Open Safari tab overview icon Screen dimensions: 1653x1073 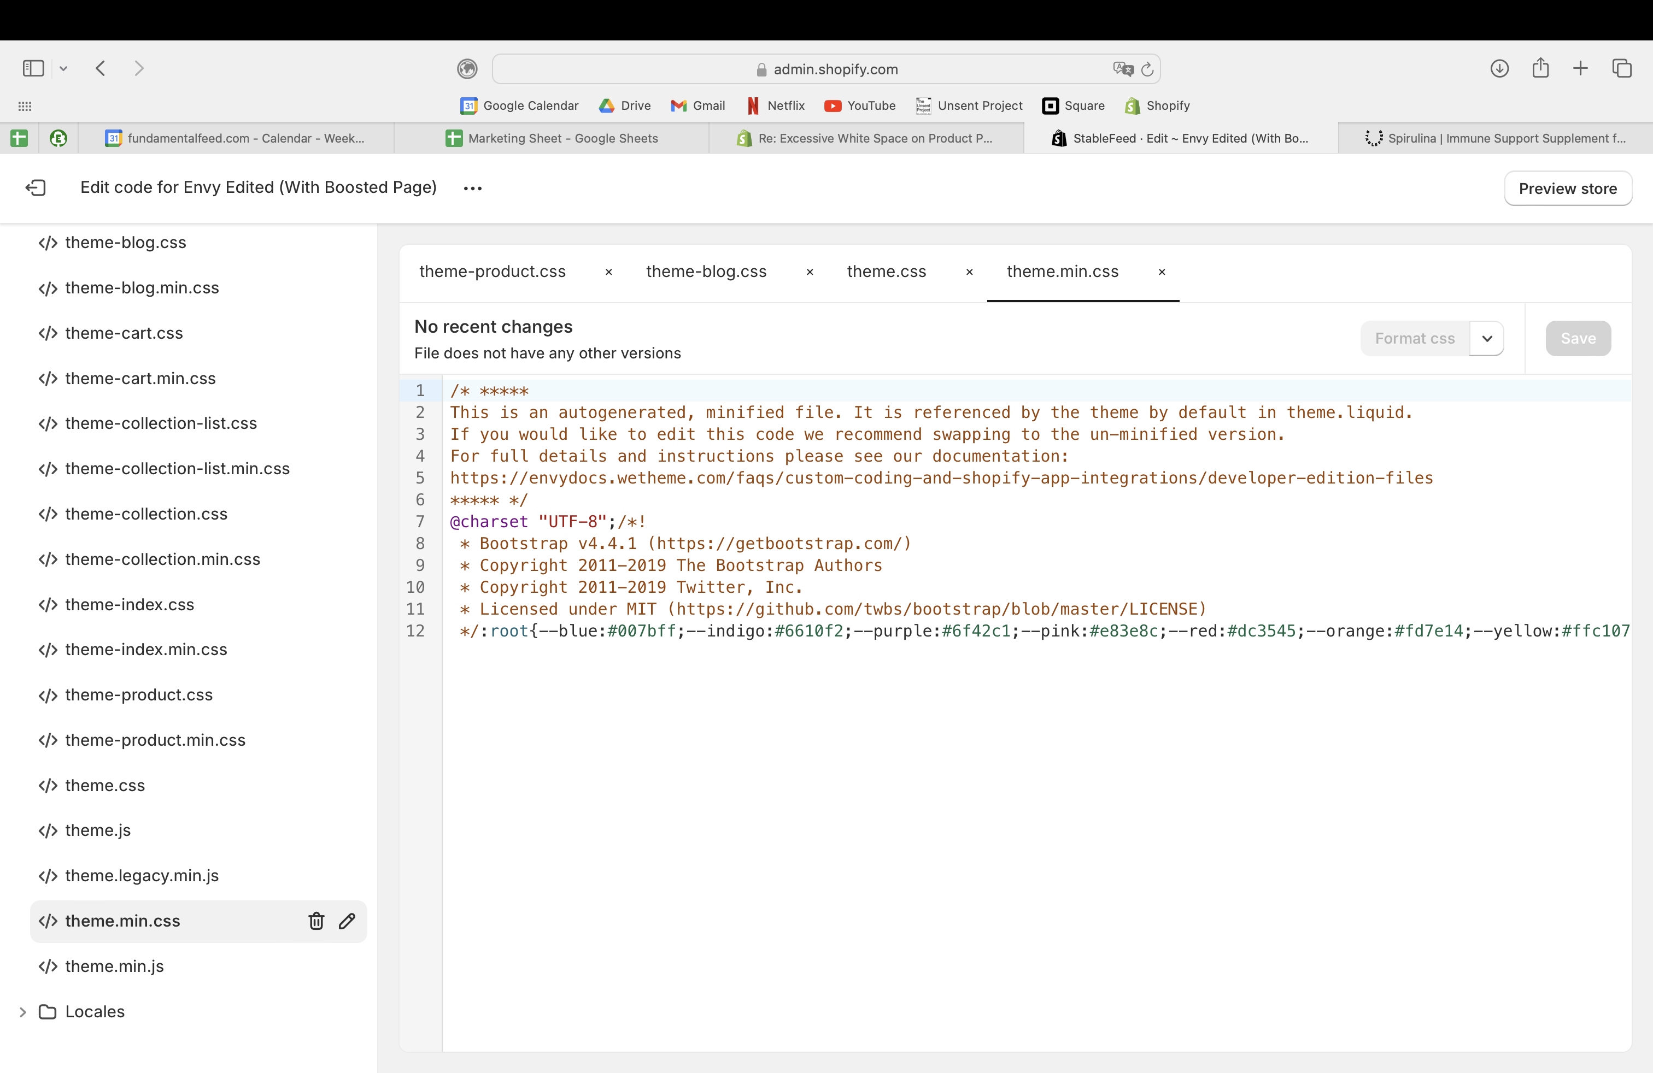1622,68
